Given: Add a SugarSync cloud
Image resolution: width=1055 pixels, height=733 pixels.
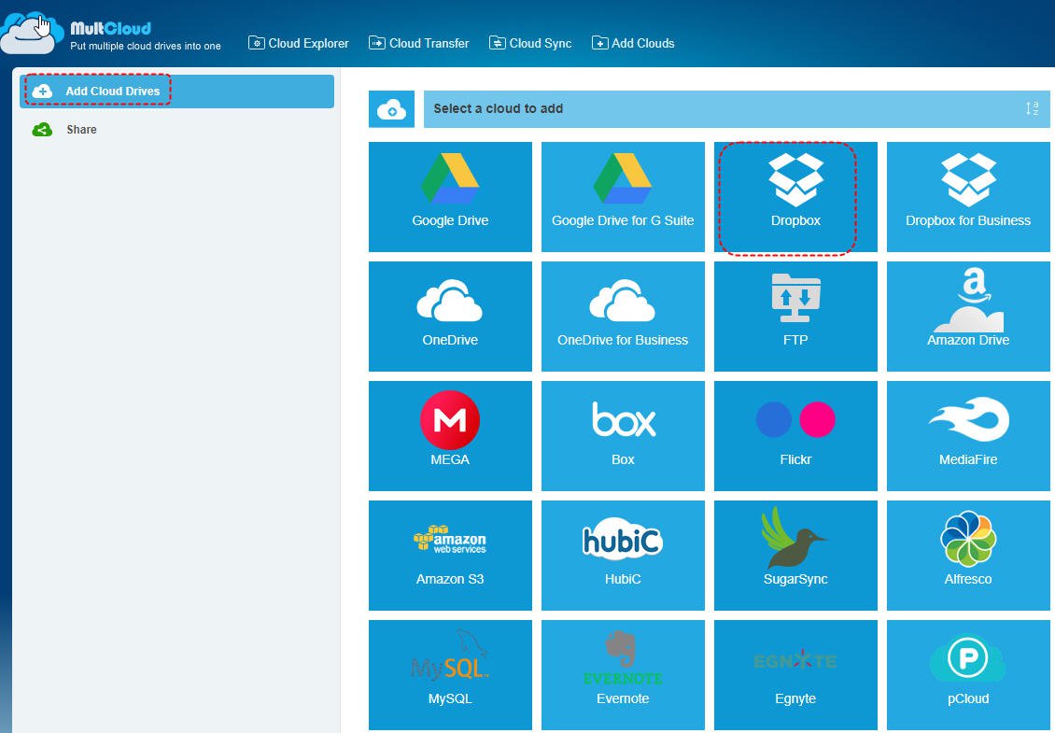Looking at the screenshot, I should (x=795, y=556).
